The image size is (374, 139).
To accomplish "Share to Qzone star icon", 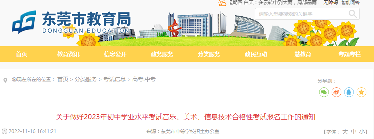I will [361, 92].
